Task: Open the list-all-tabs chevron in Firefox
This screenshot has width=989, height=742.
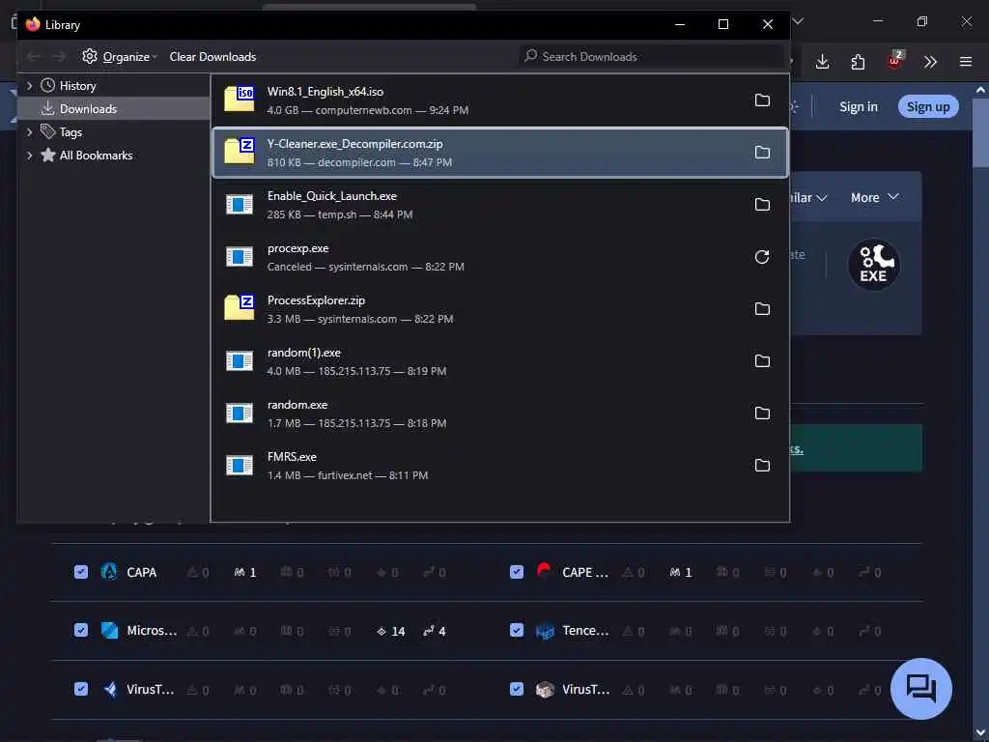Action: (x=798, y=21)
